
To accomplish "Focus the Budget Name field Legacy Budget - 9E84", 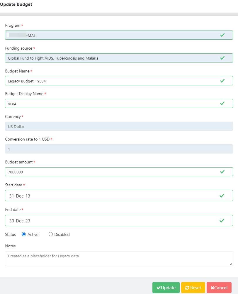I will [x=119, y=81].
